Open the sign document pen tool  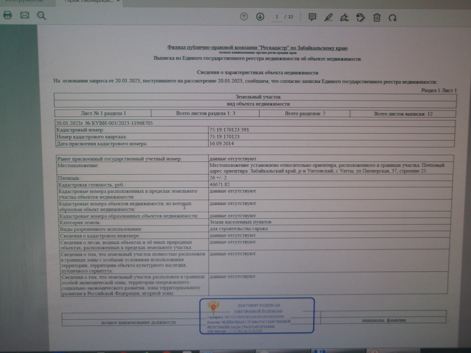point(344,18)
